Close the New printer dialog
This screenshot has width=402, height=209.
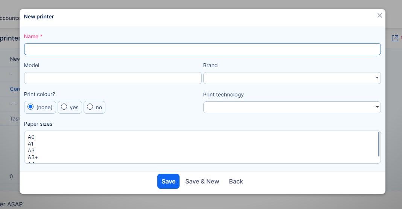(x=379, y=15)
